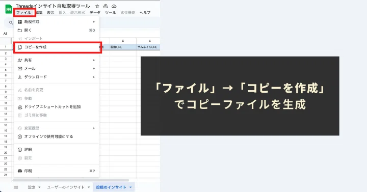Click the document title Threadsインサイト自動取得ツール
367x192 pixels.
[53, 6]
